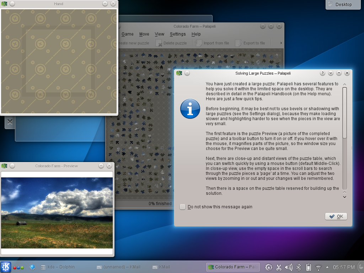Click the Colorado Farm – Palapeli taskbar entry
The width and height of the screenshot is (364, 273).
tap(233, 267)
